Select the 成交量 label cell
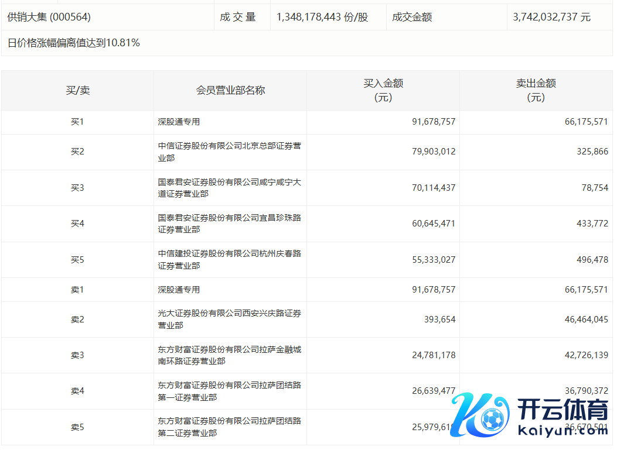Viewport: 617px width, 450px height. click(x=238, y=17)
